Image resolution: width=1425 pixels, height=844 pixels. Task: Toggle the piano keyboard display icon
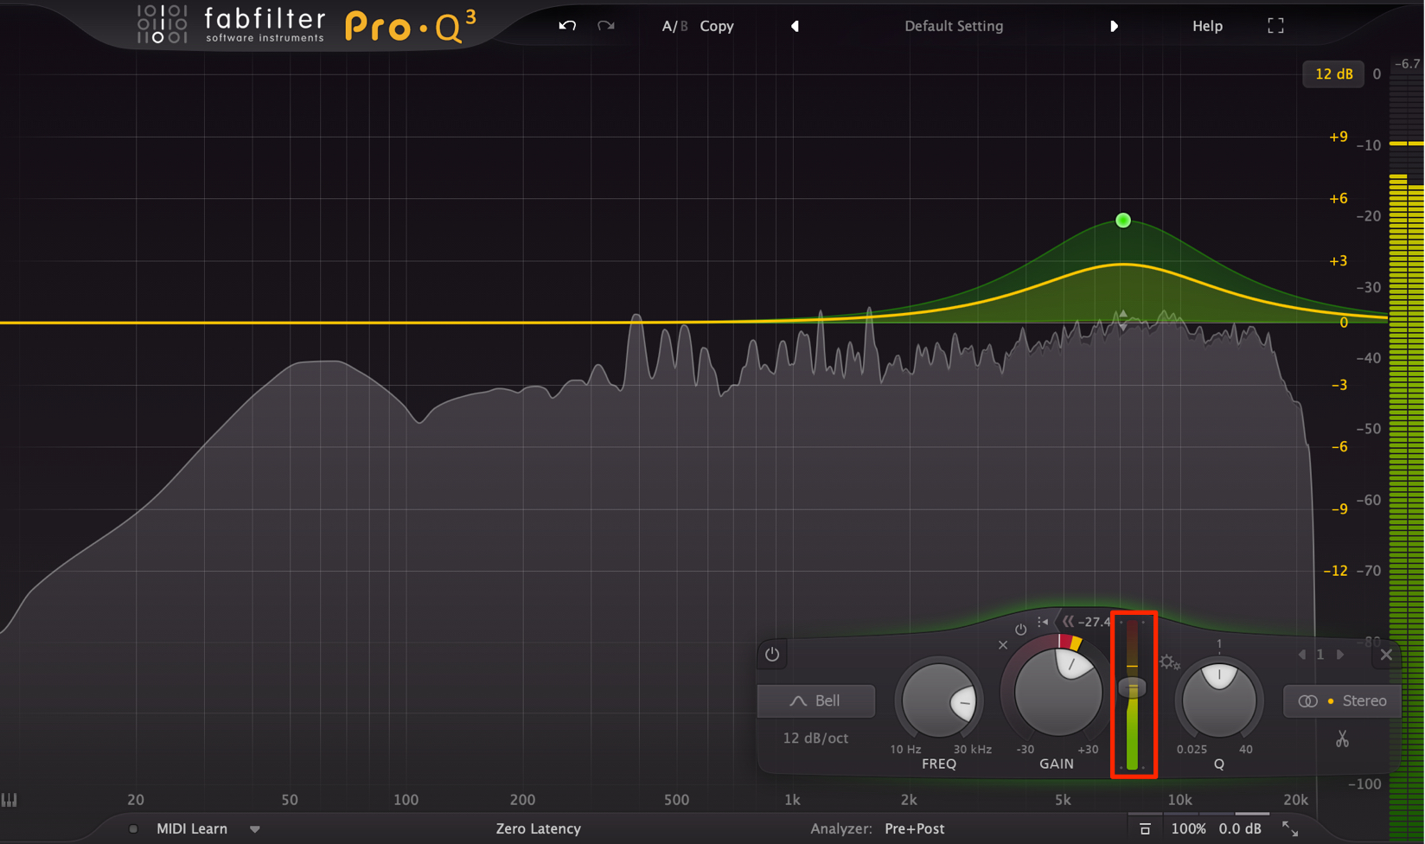click(10, 800)
